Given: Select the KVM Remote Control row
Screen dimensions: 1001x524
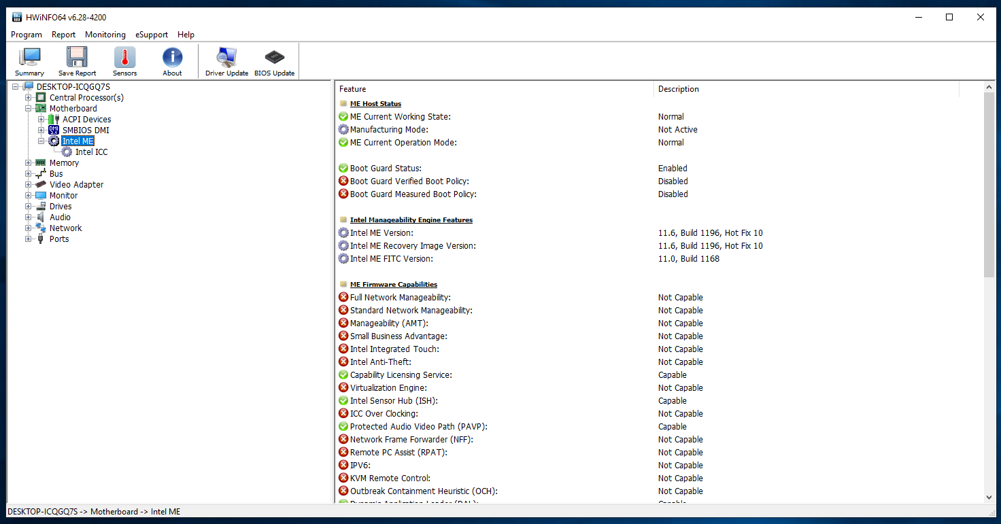Looking at the screenshot, I should point(660,478).
